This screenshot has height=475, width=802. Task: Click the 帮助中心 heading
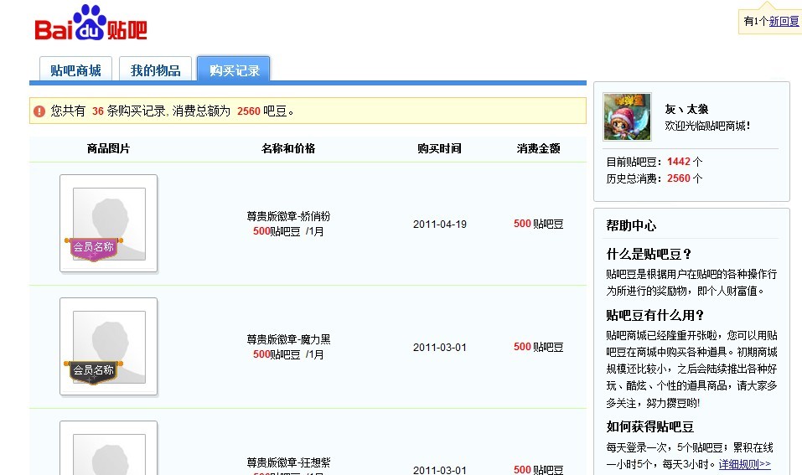tap(631, 225)
